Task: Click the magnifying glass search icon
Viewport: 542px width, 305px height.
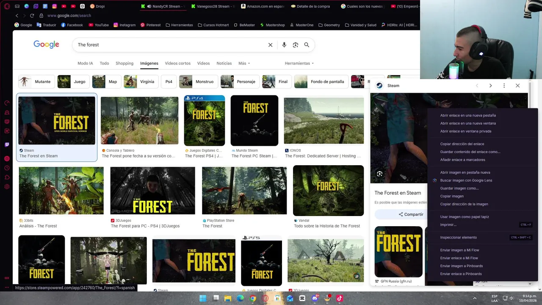Action: [x=307, y=45]
